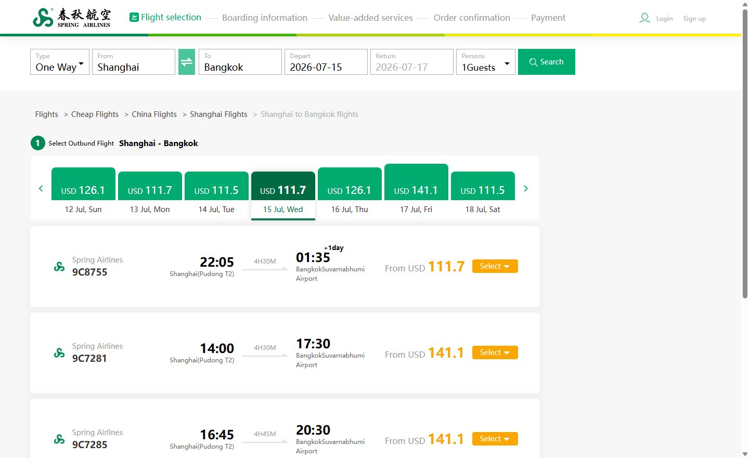Screen dimensions: 749x458
Task: Select the 18 Jul, Sat date tab
Action: [x=483, y=195]
